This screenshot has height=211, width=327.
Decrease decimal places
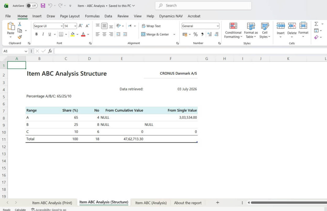click(216, 34)
